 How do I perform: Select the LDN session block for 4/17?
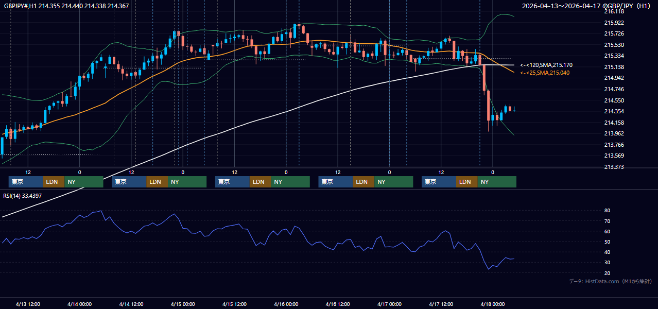[466, 182]
